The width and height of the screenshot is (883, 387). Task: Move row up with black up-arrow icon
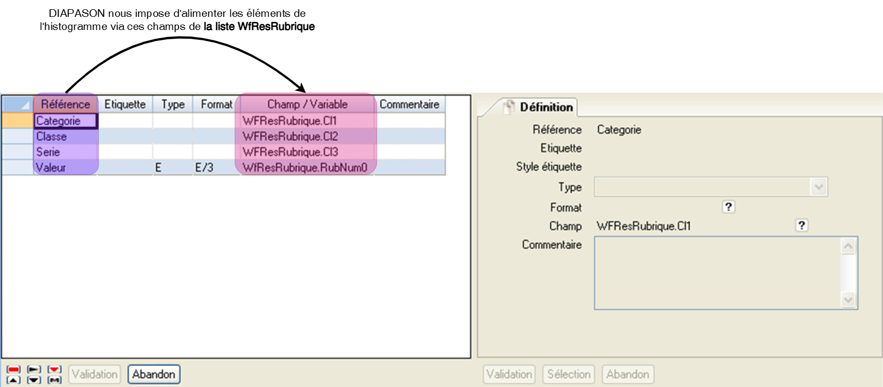(x=14, y=380)
